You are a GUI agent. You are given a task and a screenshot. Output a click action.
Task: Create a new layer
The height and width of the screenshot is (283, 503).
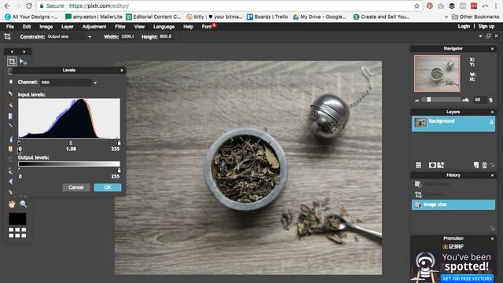click(x=476, y=165)
